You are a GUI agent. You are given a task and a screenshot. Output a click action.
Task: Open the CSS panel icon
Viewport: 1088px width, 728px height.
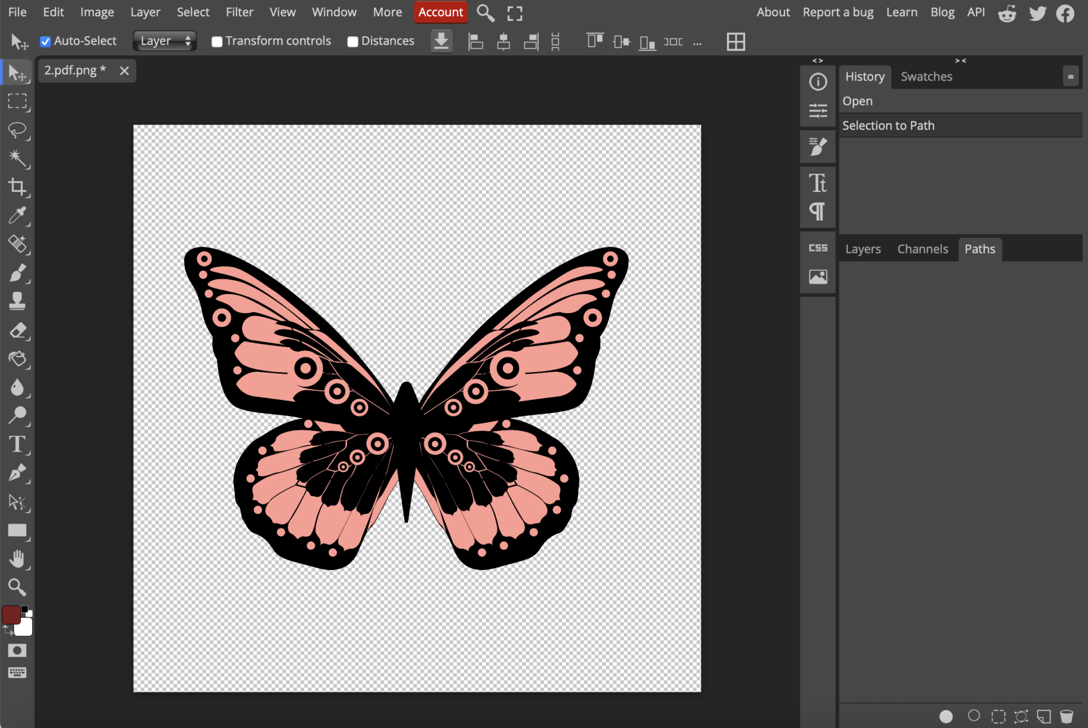tap(818, 248)
